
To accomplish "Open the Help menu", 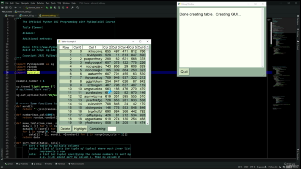I will (73, 3).
